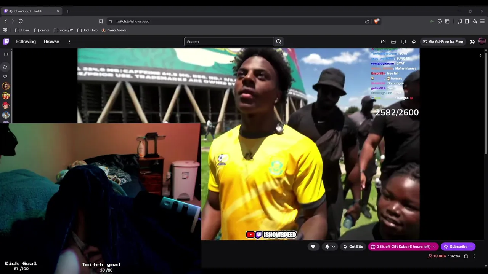Open the red cap channel avatar

[x=6, y=105]
